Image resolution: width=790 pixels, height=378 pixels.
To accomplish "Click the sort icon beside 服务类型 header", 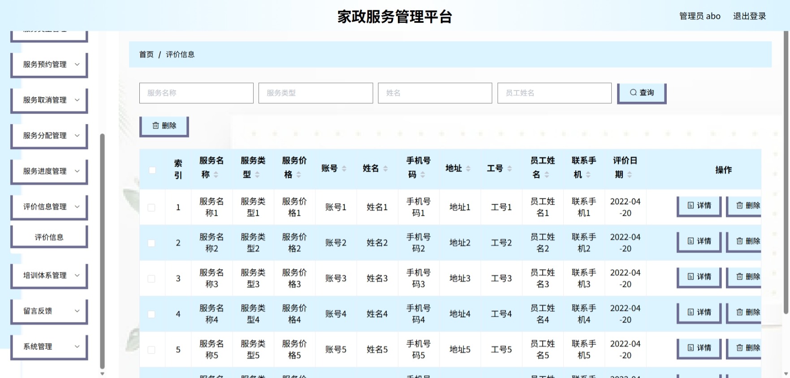I will tap(257, 175).
